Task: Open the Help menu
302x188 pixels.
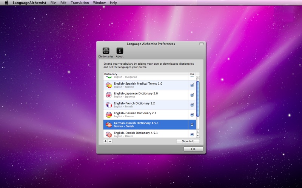Action: click(114, 3)
